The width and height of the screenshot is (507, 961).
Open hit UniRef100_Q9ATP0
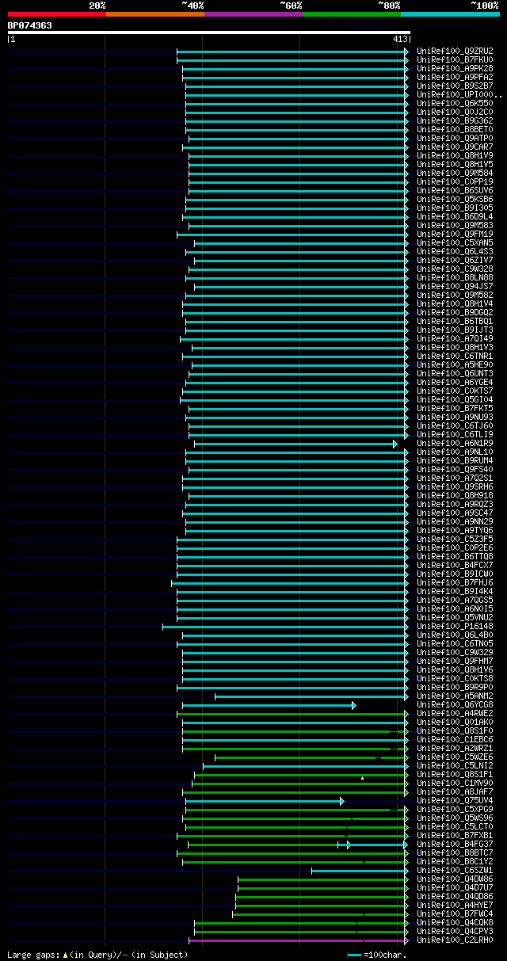[x=455, y=138]
